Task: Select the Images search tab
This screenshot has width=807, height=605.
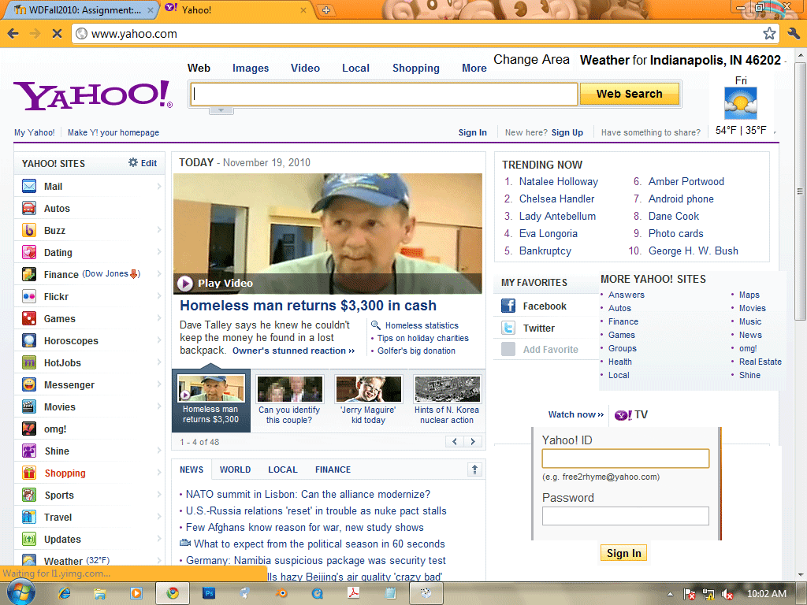Action: click(251, 69)
